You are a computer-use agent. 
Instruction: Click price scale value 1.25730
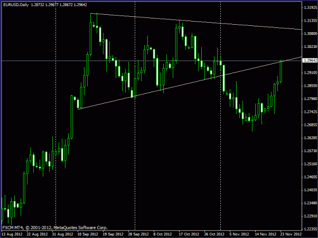click(310, 151)
